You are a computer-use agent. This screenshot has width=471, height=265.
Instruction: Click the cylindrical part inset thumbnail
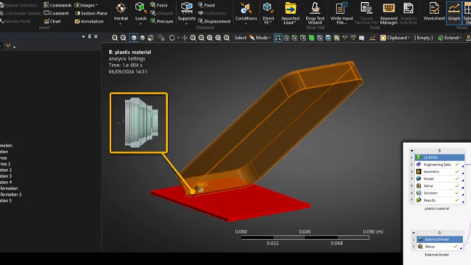point(139,123)
